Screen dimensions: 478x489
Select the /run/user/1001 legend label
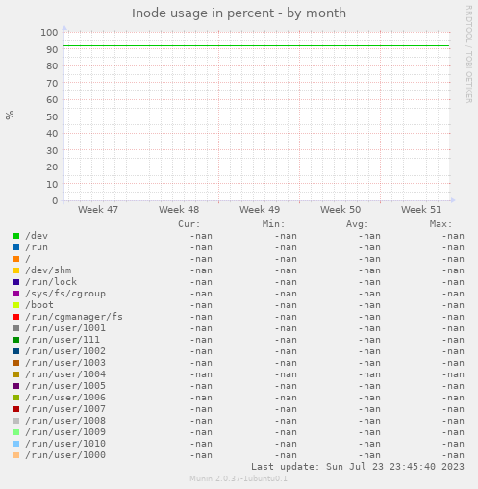[x=65, y=328]
